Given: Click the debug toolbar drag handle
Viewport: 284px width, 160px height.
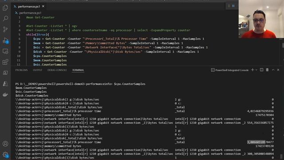Looking at the screenshot, I should click(229, 6).
